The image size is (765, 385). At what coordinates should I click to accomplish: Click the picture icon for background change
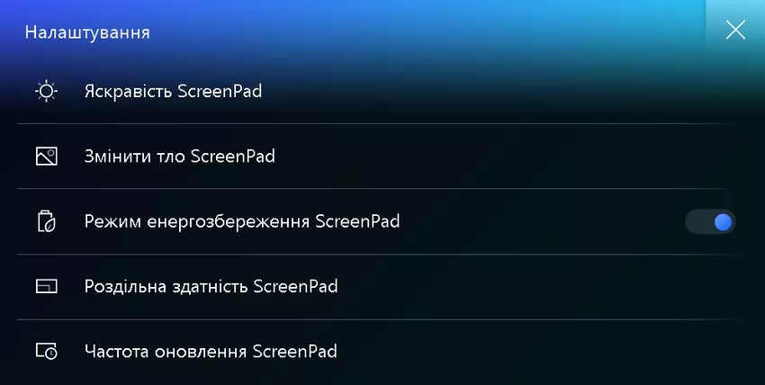pyautogui.click(x=46, y=157)
